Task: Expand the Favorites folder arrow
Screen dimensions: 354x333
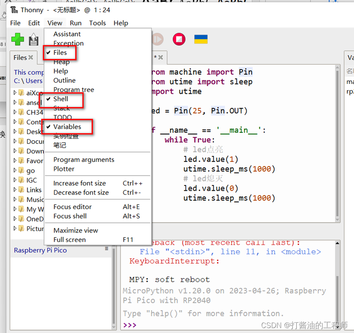Action: [15, 160]
